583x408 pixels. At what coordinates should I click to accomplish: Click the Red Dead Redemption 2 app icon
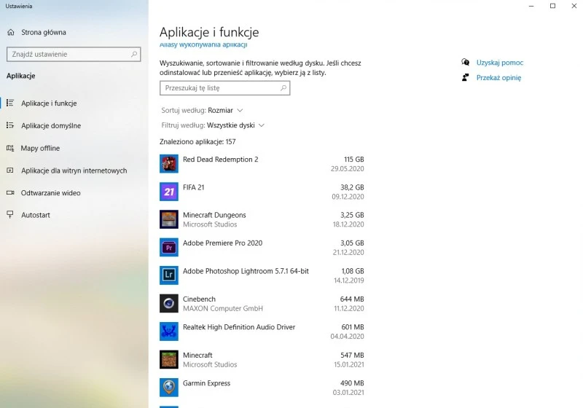pyautogui.click(x=168, y=164)
